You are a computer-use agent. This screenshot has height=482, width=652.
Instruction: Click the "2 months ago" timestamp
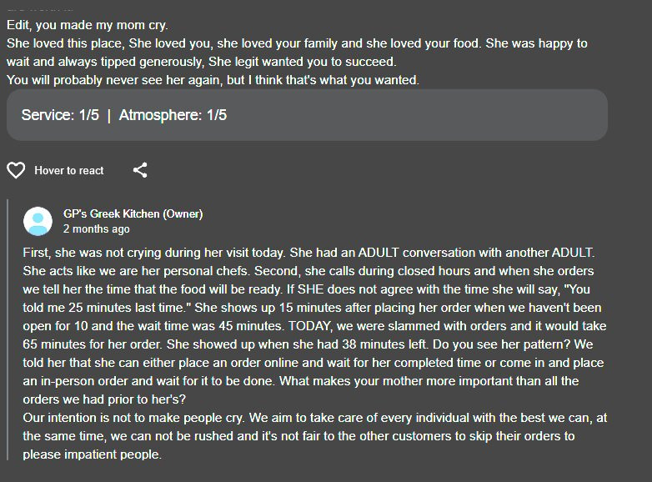pos(96,228)
